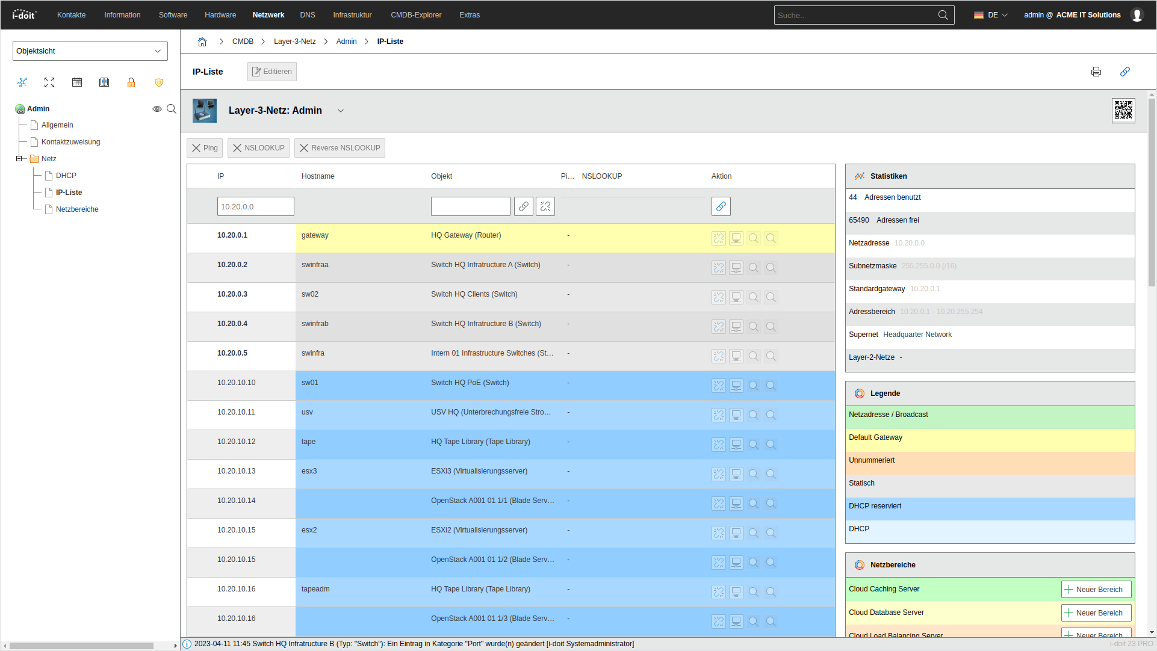Start a Ping from the toolbar
The image size is (1157, 651).
pyautogui.click(x=204, y=147)
